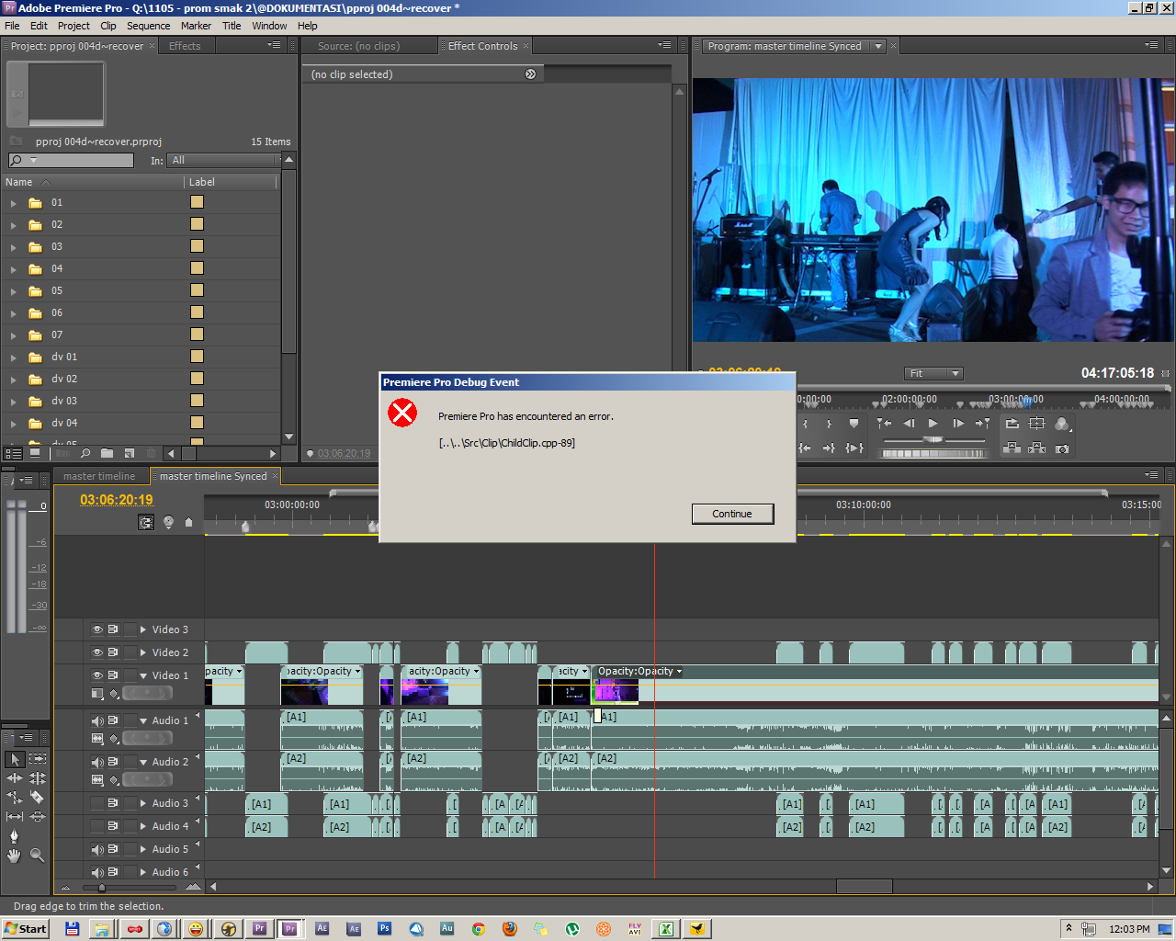Toggle the timeline Snap button
1176x941 pixels.
[146, 522]
